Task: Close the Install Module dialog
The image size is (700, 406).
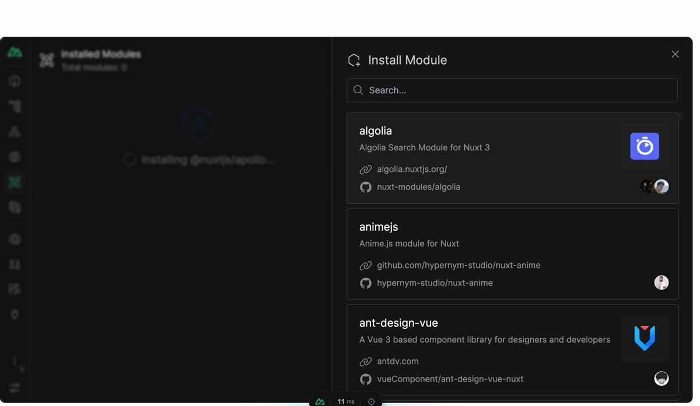Action: pyautogui.click(x=675, y=54)
